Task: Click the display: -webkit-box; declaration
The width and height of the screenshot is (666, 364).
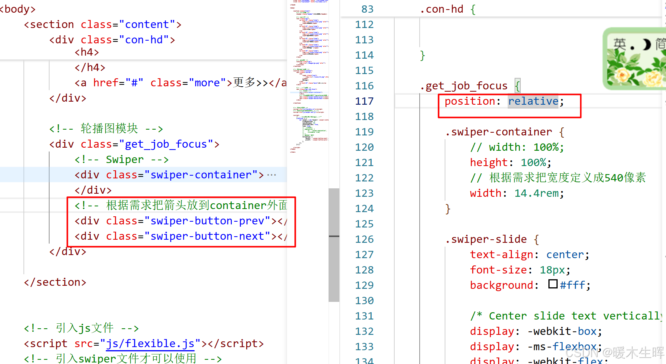Action: 536,331
